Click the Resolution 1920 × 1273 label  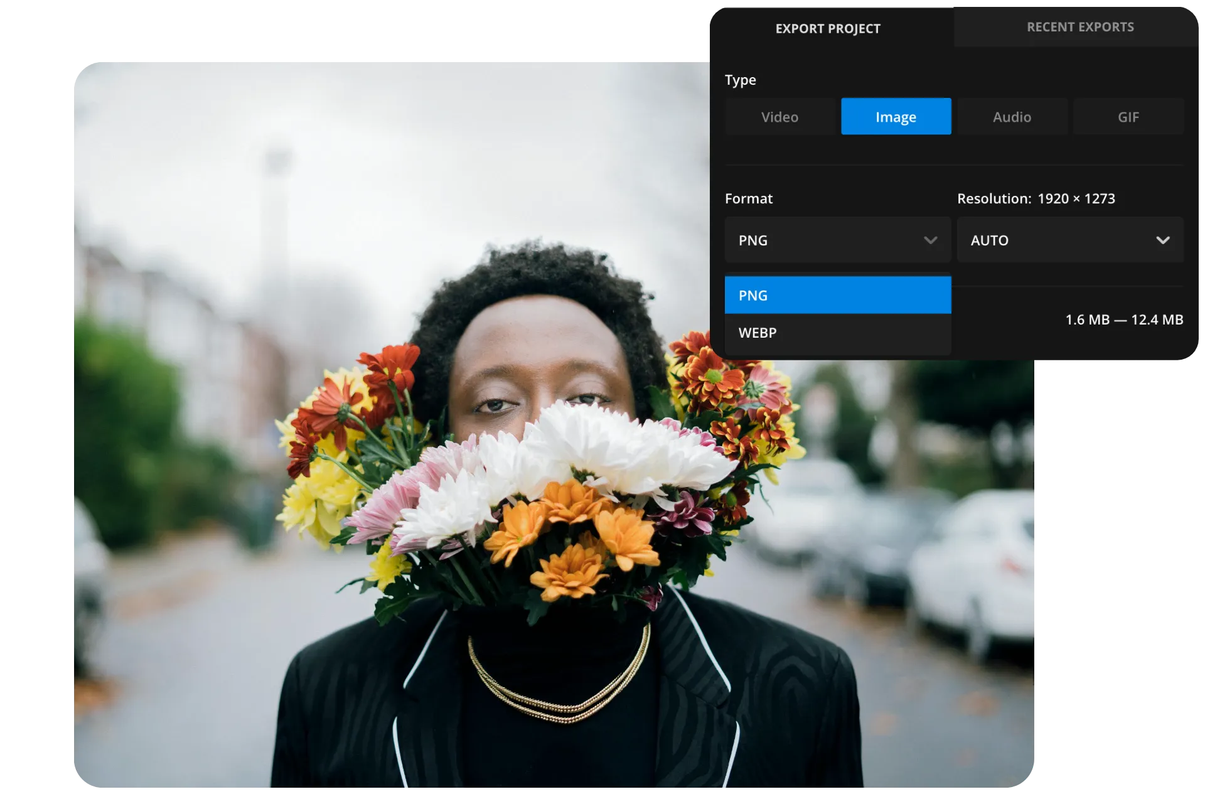[x=1036, y=198]
